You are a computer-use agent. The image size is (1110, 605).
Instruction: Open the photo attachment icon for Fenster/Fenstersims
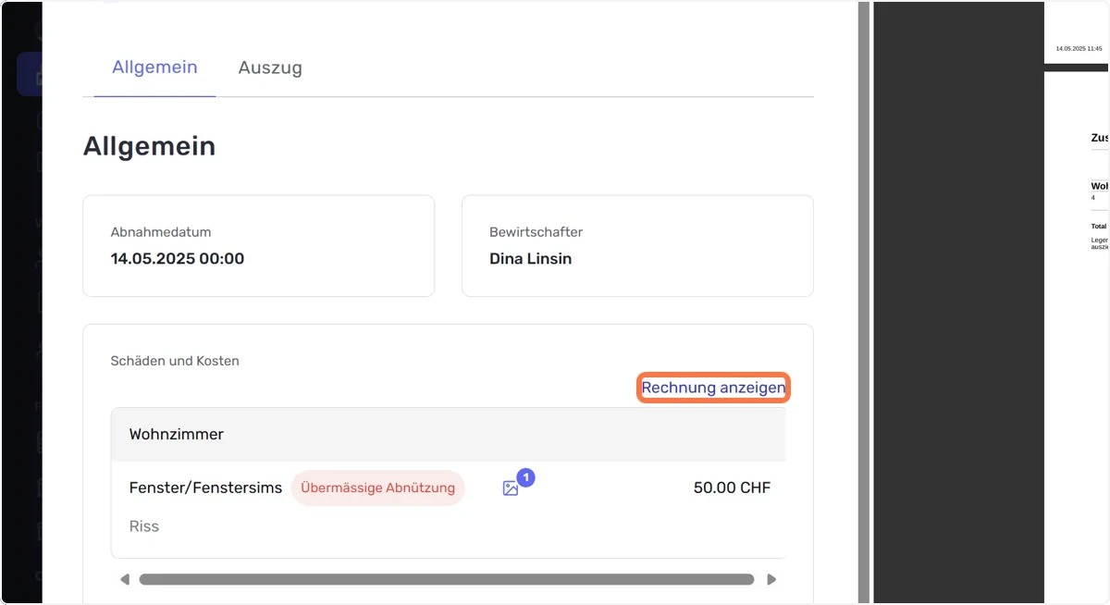[511, 488]
